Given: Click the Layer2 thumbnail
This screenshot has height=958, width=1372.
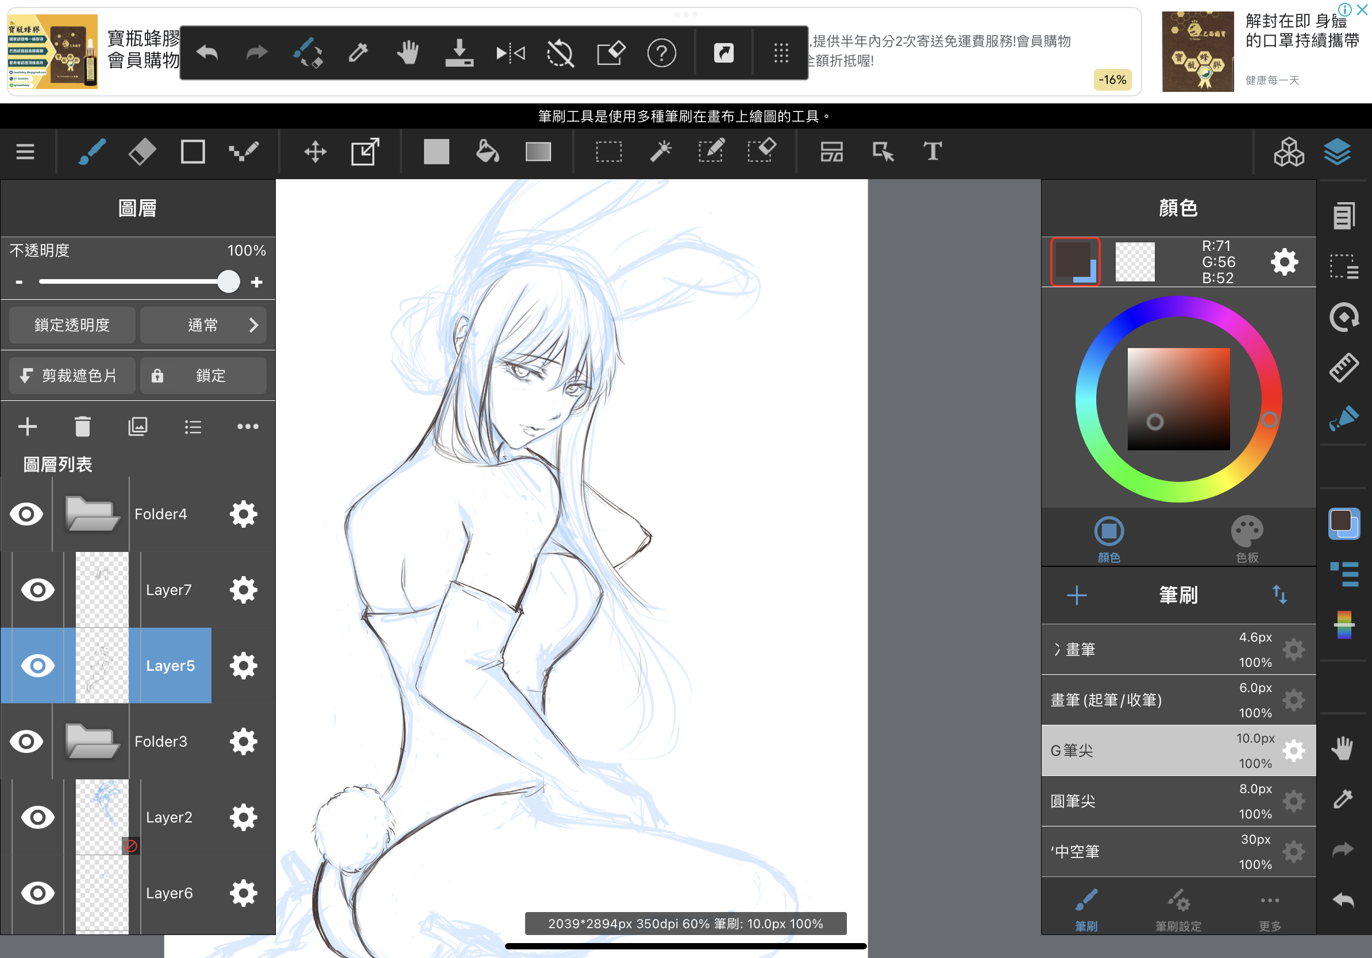Looking at the screenshot, I should (102, 817).
